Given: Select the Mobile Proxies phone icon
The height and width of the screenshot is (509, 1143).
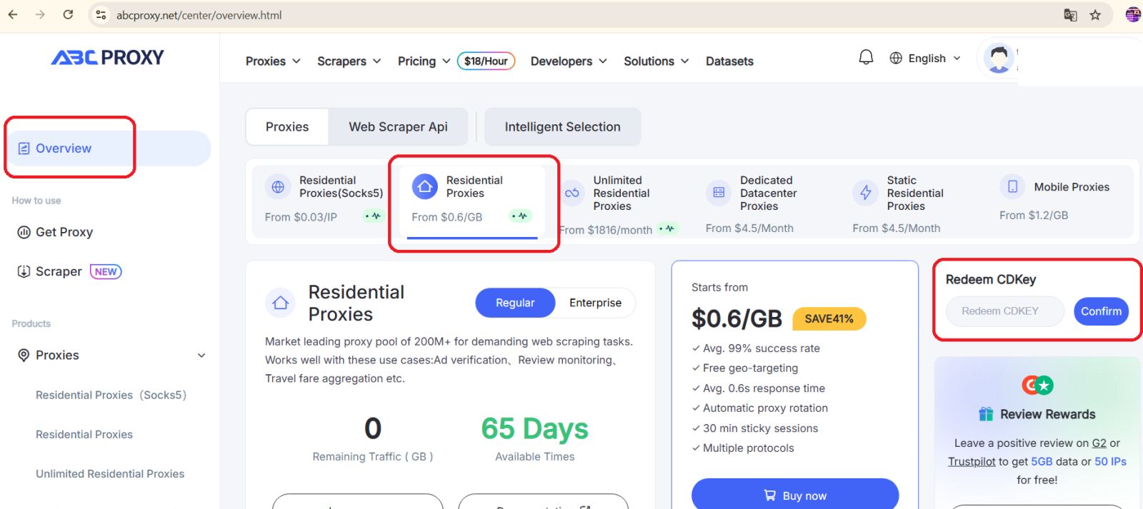Looking at the screenshot, I should 1012,187.
